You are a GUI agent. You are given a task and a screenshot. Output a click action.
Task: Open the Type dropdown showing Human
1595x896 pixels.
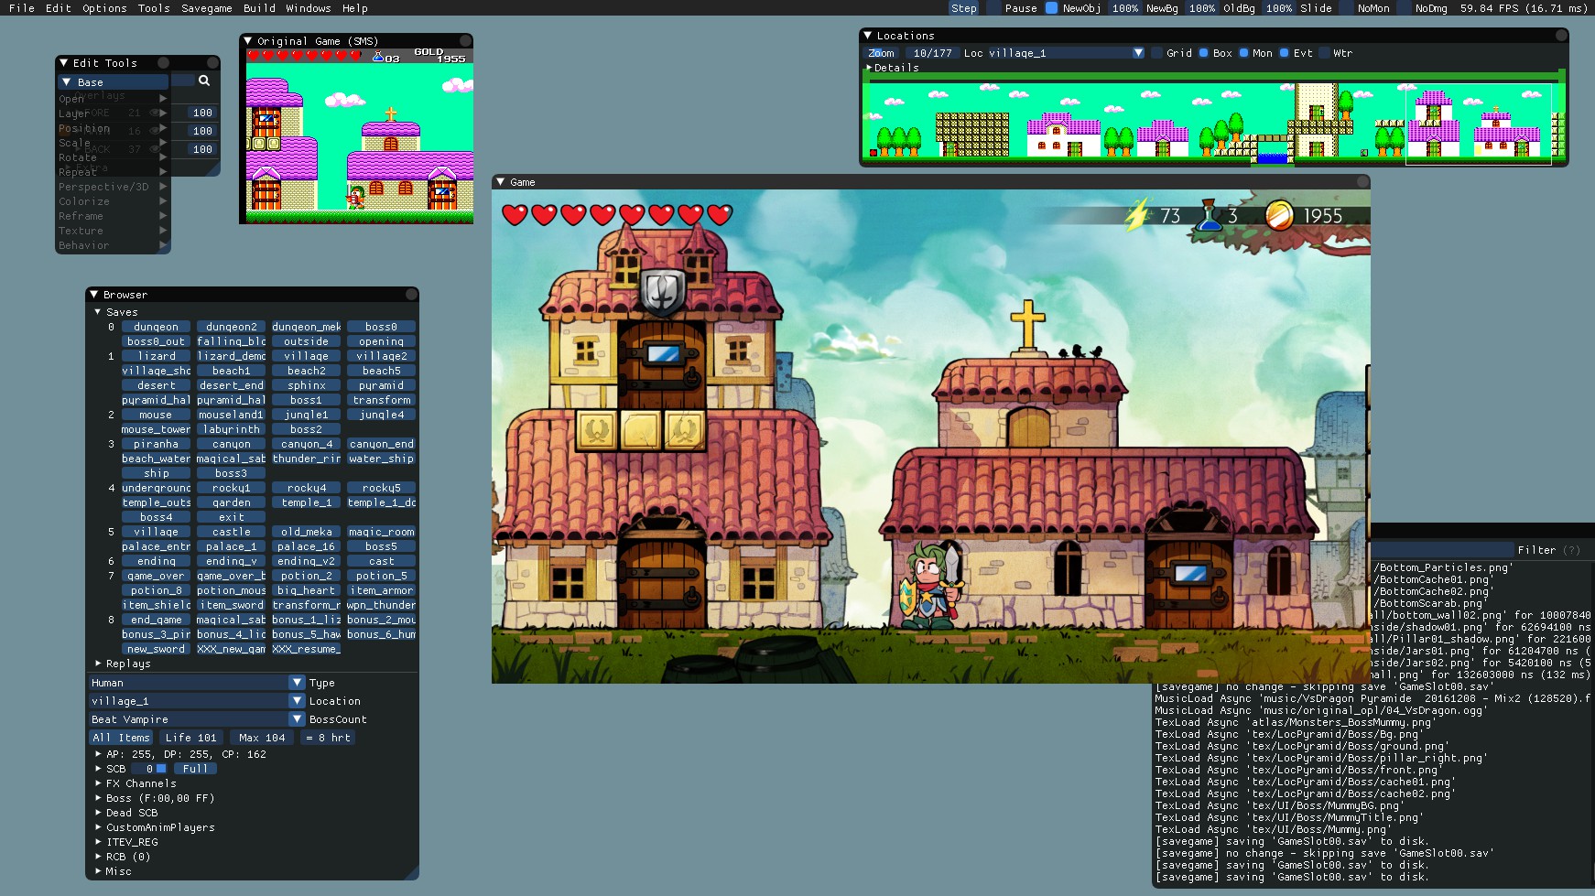click(x=297, y=683)
